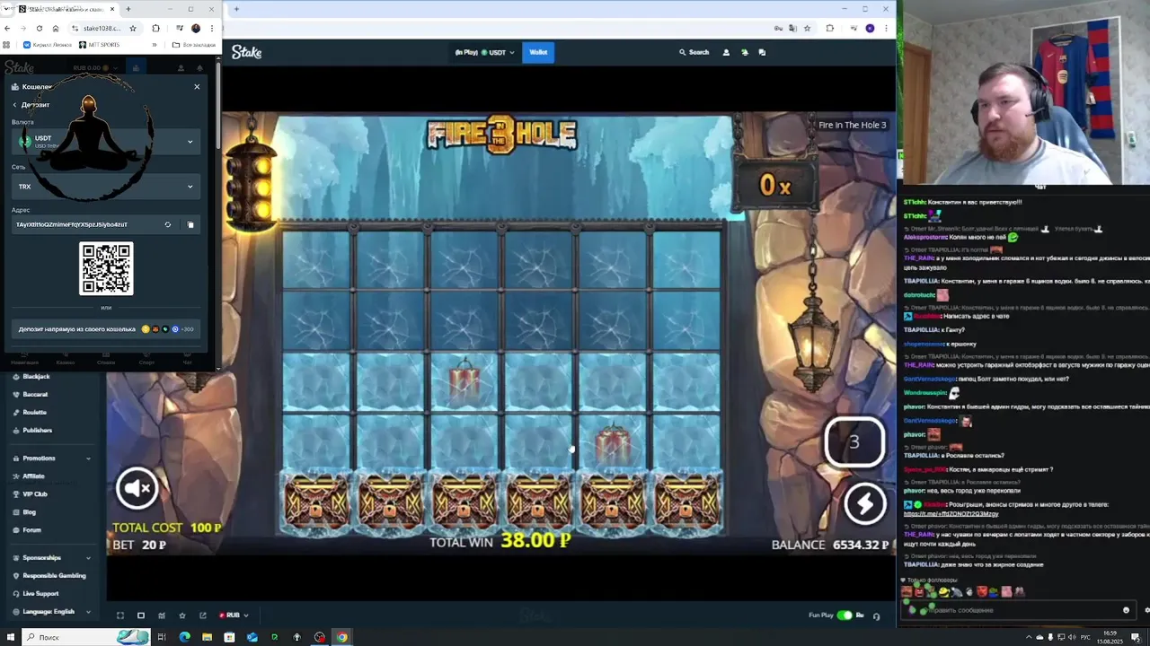1150x646 pixels.
Task: Switch to Chrome on the taskbar
Action: 342,637
